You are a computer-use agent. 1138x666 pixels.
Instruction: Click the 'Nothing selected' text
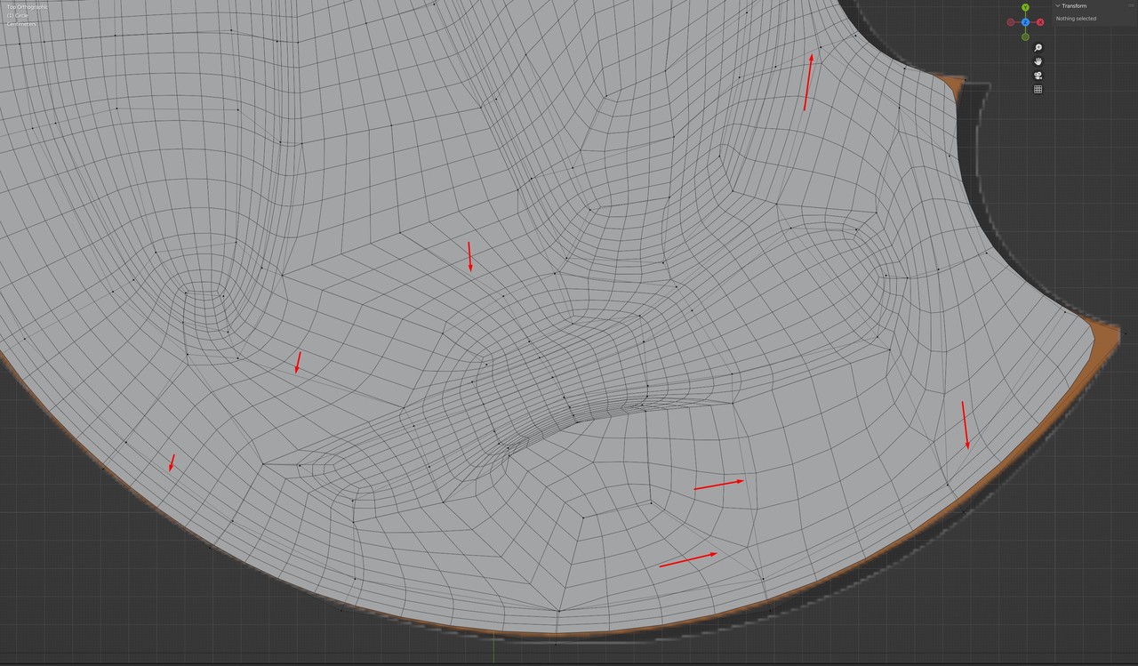[x=1076, y=19]
